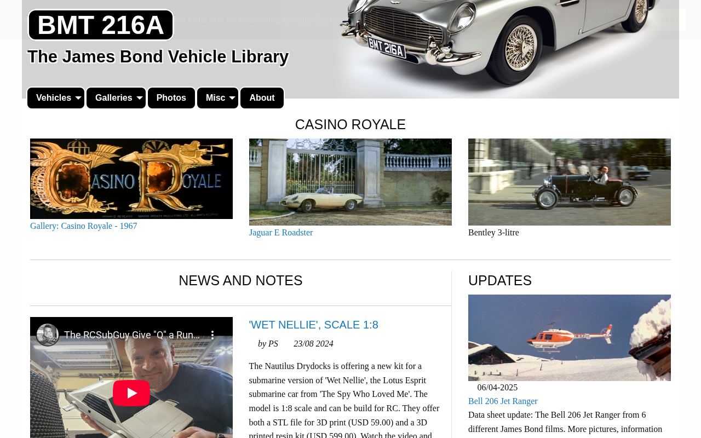
Task: Click the Casino Royale title card thumbnail
Action: [131, 178]
